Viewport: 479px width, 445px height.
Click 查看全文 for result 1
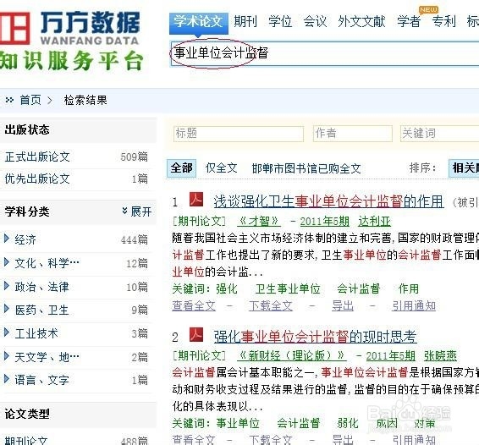click(x=194, y=305)
